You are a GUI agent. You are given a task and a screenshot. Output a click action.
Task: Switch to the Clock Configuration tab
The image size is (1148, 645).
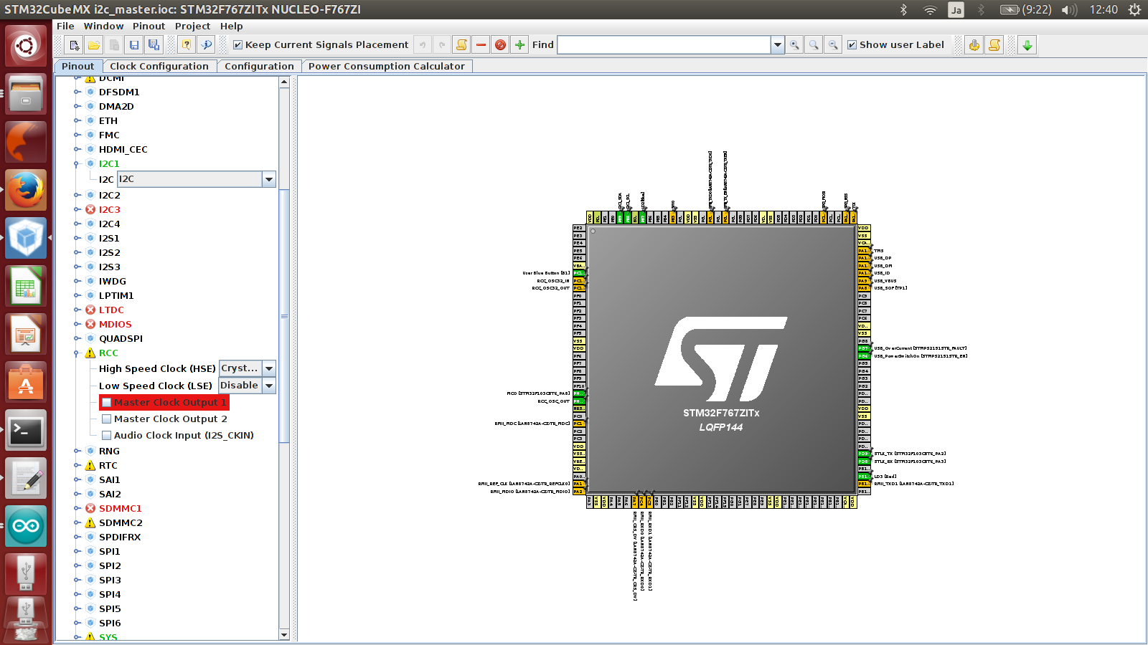coord(159,66)
